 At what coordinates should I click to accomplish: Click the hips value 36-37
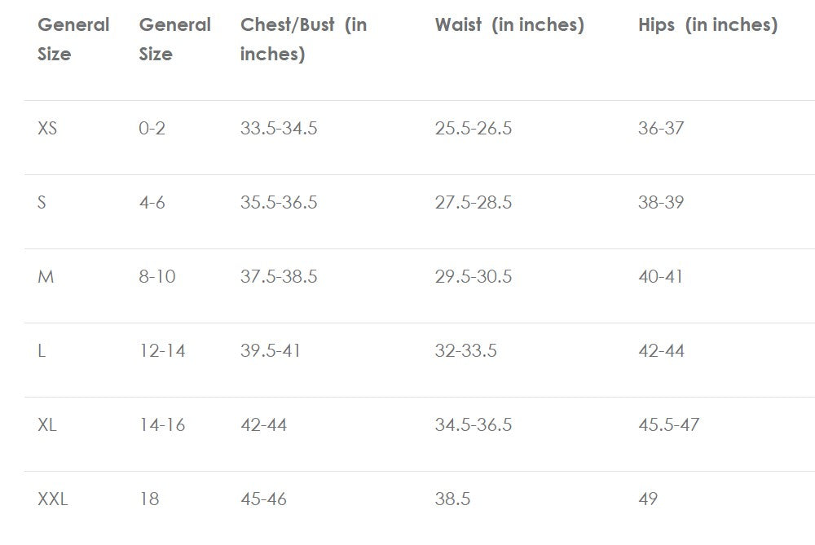click(661, 128)
